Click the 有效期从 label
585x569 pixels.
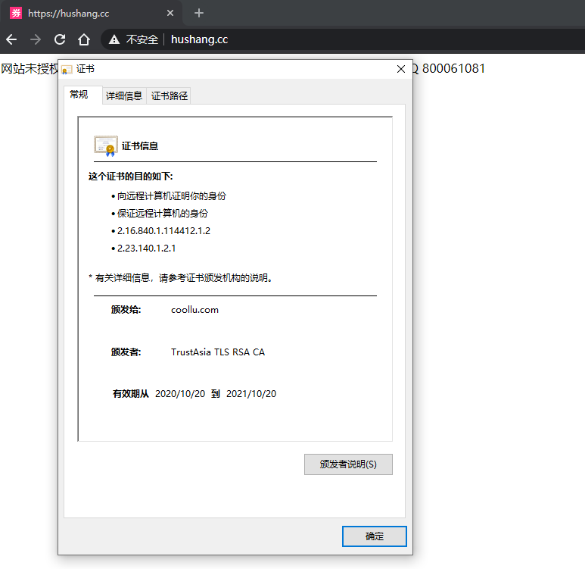click(x=131, y=394)
